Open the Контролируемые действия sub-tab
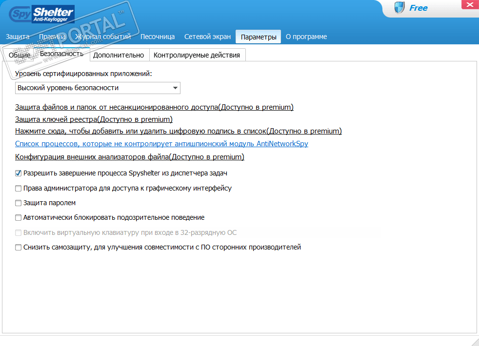 (197, 55)
